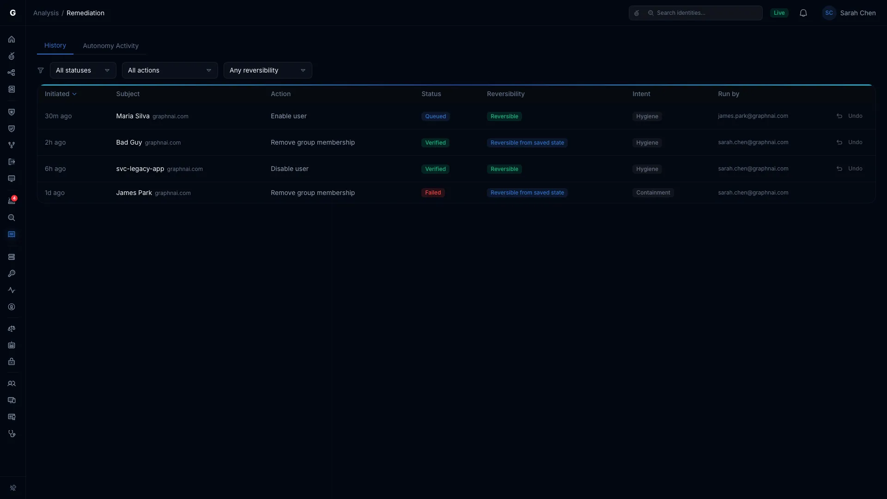Open the All statuses dropdown
The width and height of the screenshot is (887, 499).
tap(83, 70)
